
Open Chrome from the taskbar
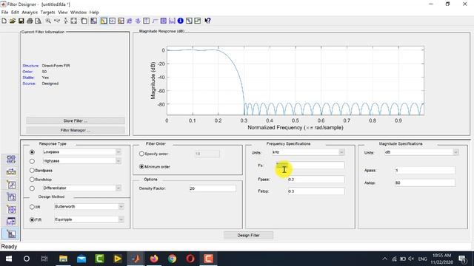[173, 259]
